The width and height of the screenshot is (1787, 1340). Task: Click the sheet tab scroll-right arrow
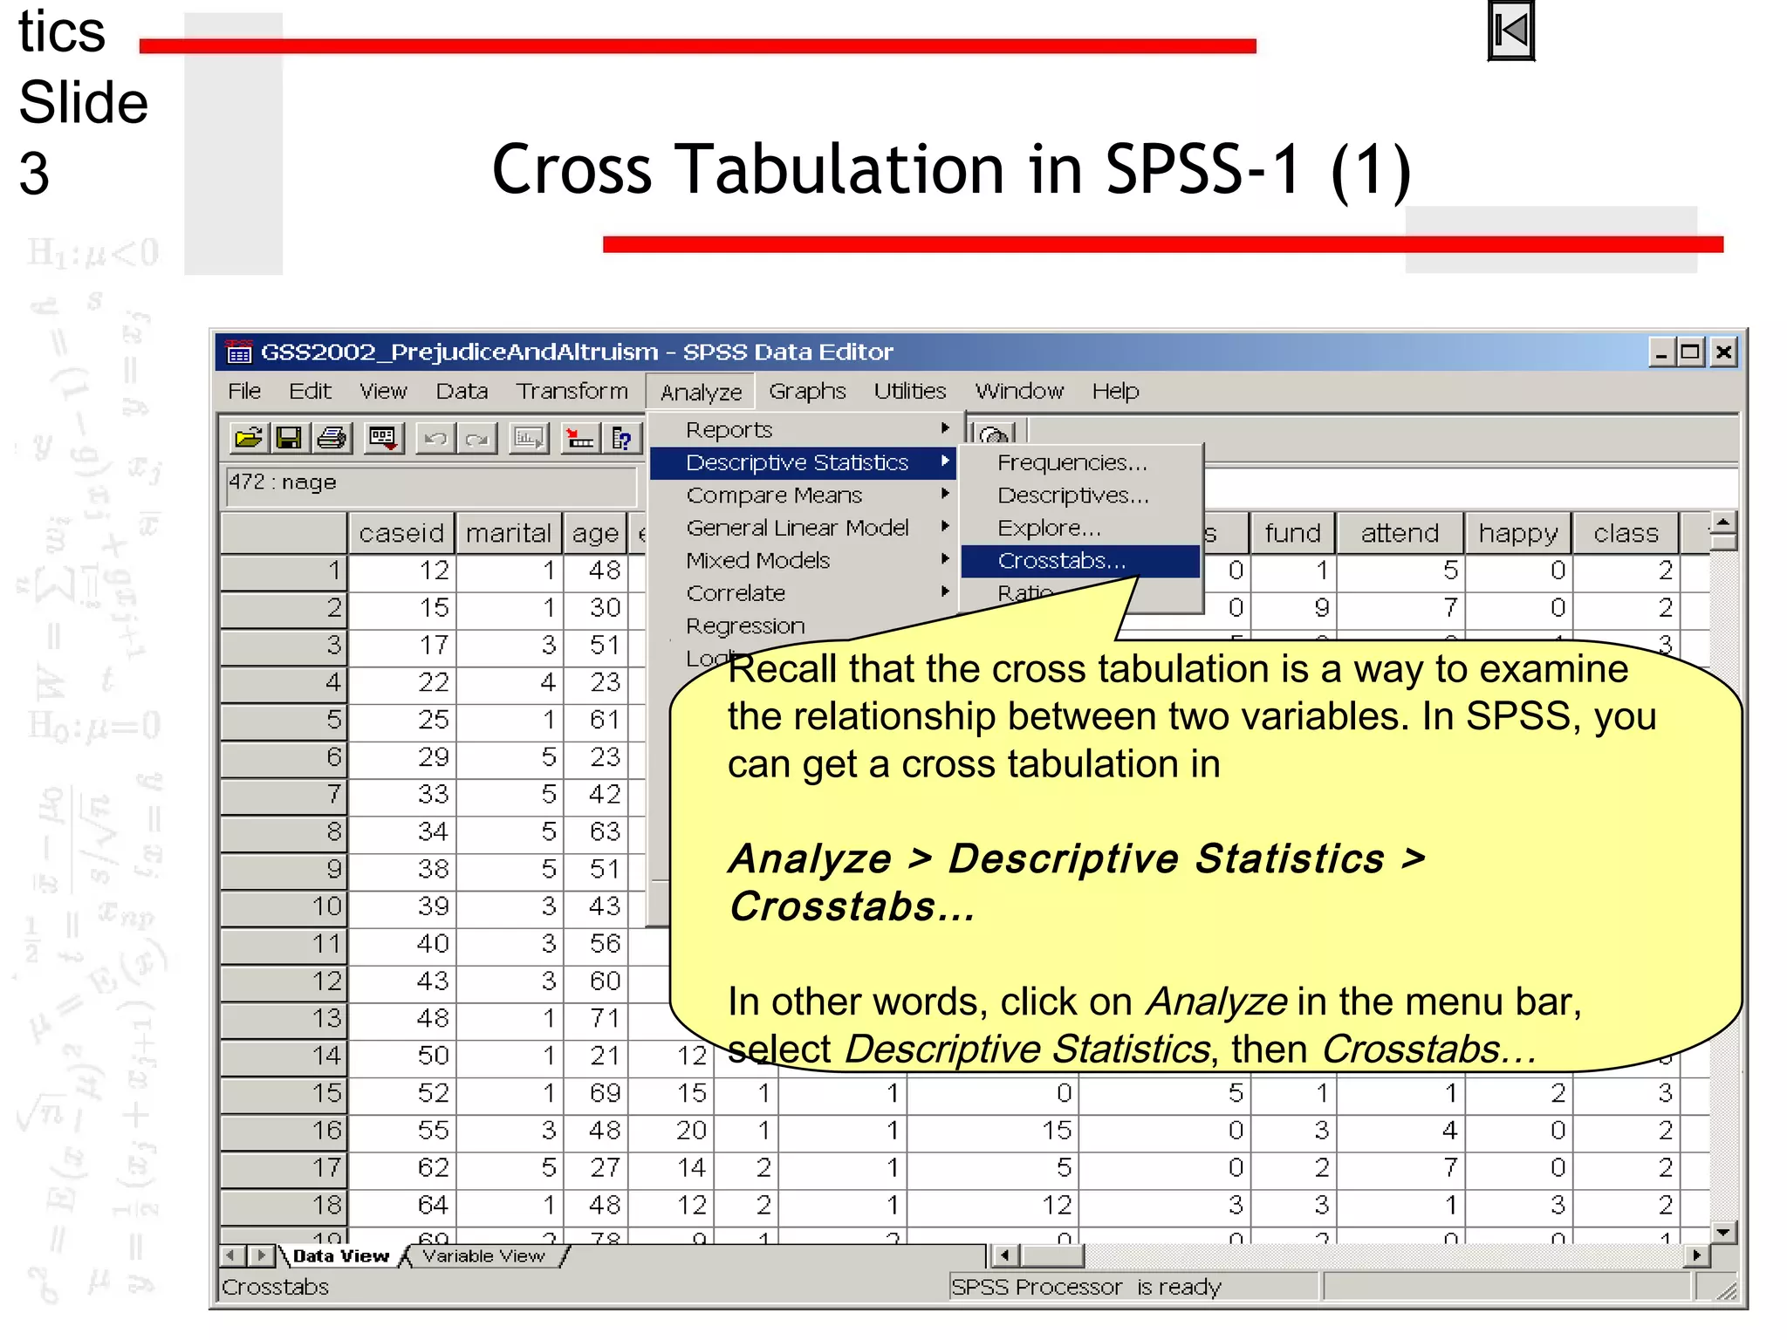tap(260, 1255)
